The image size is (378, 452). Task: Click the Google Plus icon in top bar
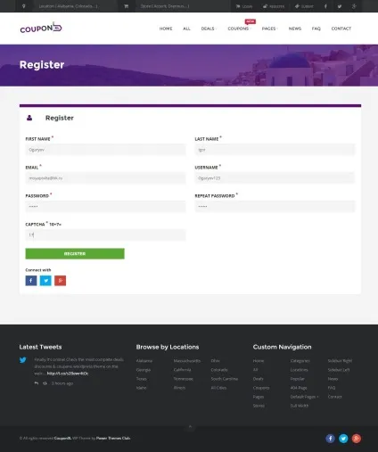click(354, 6)
